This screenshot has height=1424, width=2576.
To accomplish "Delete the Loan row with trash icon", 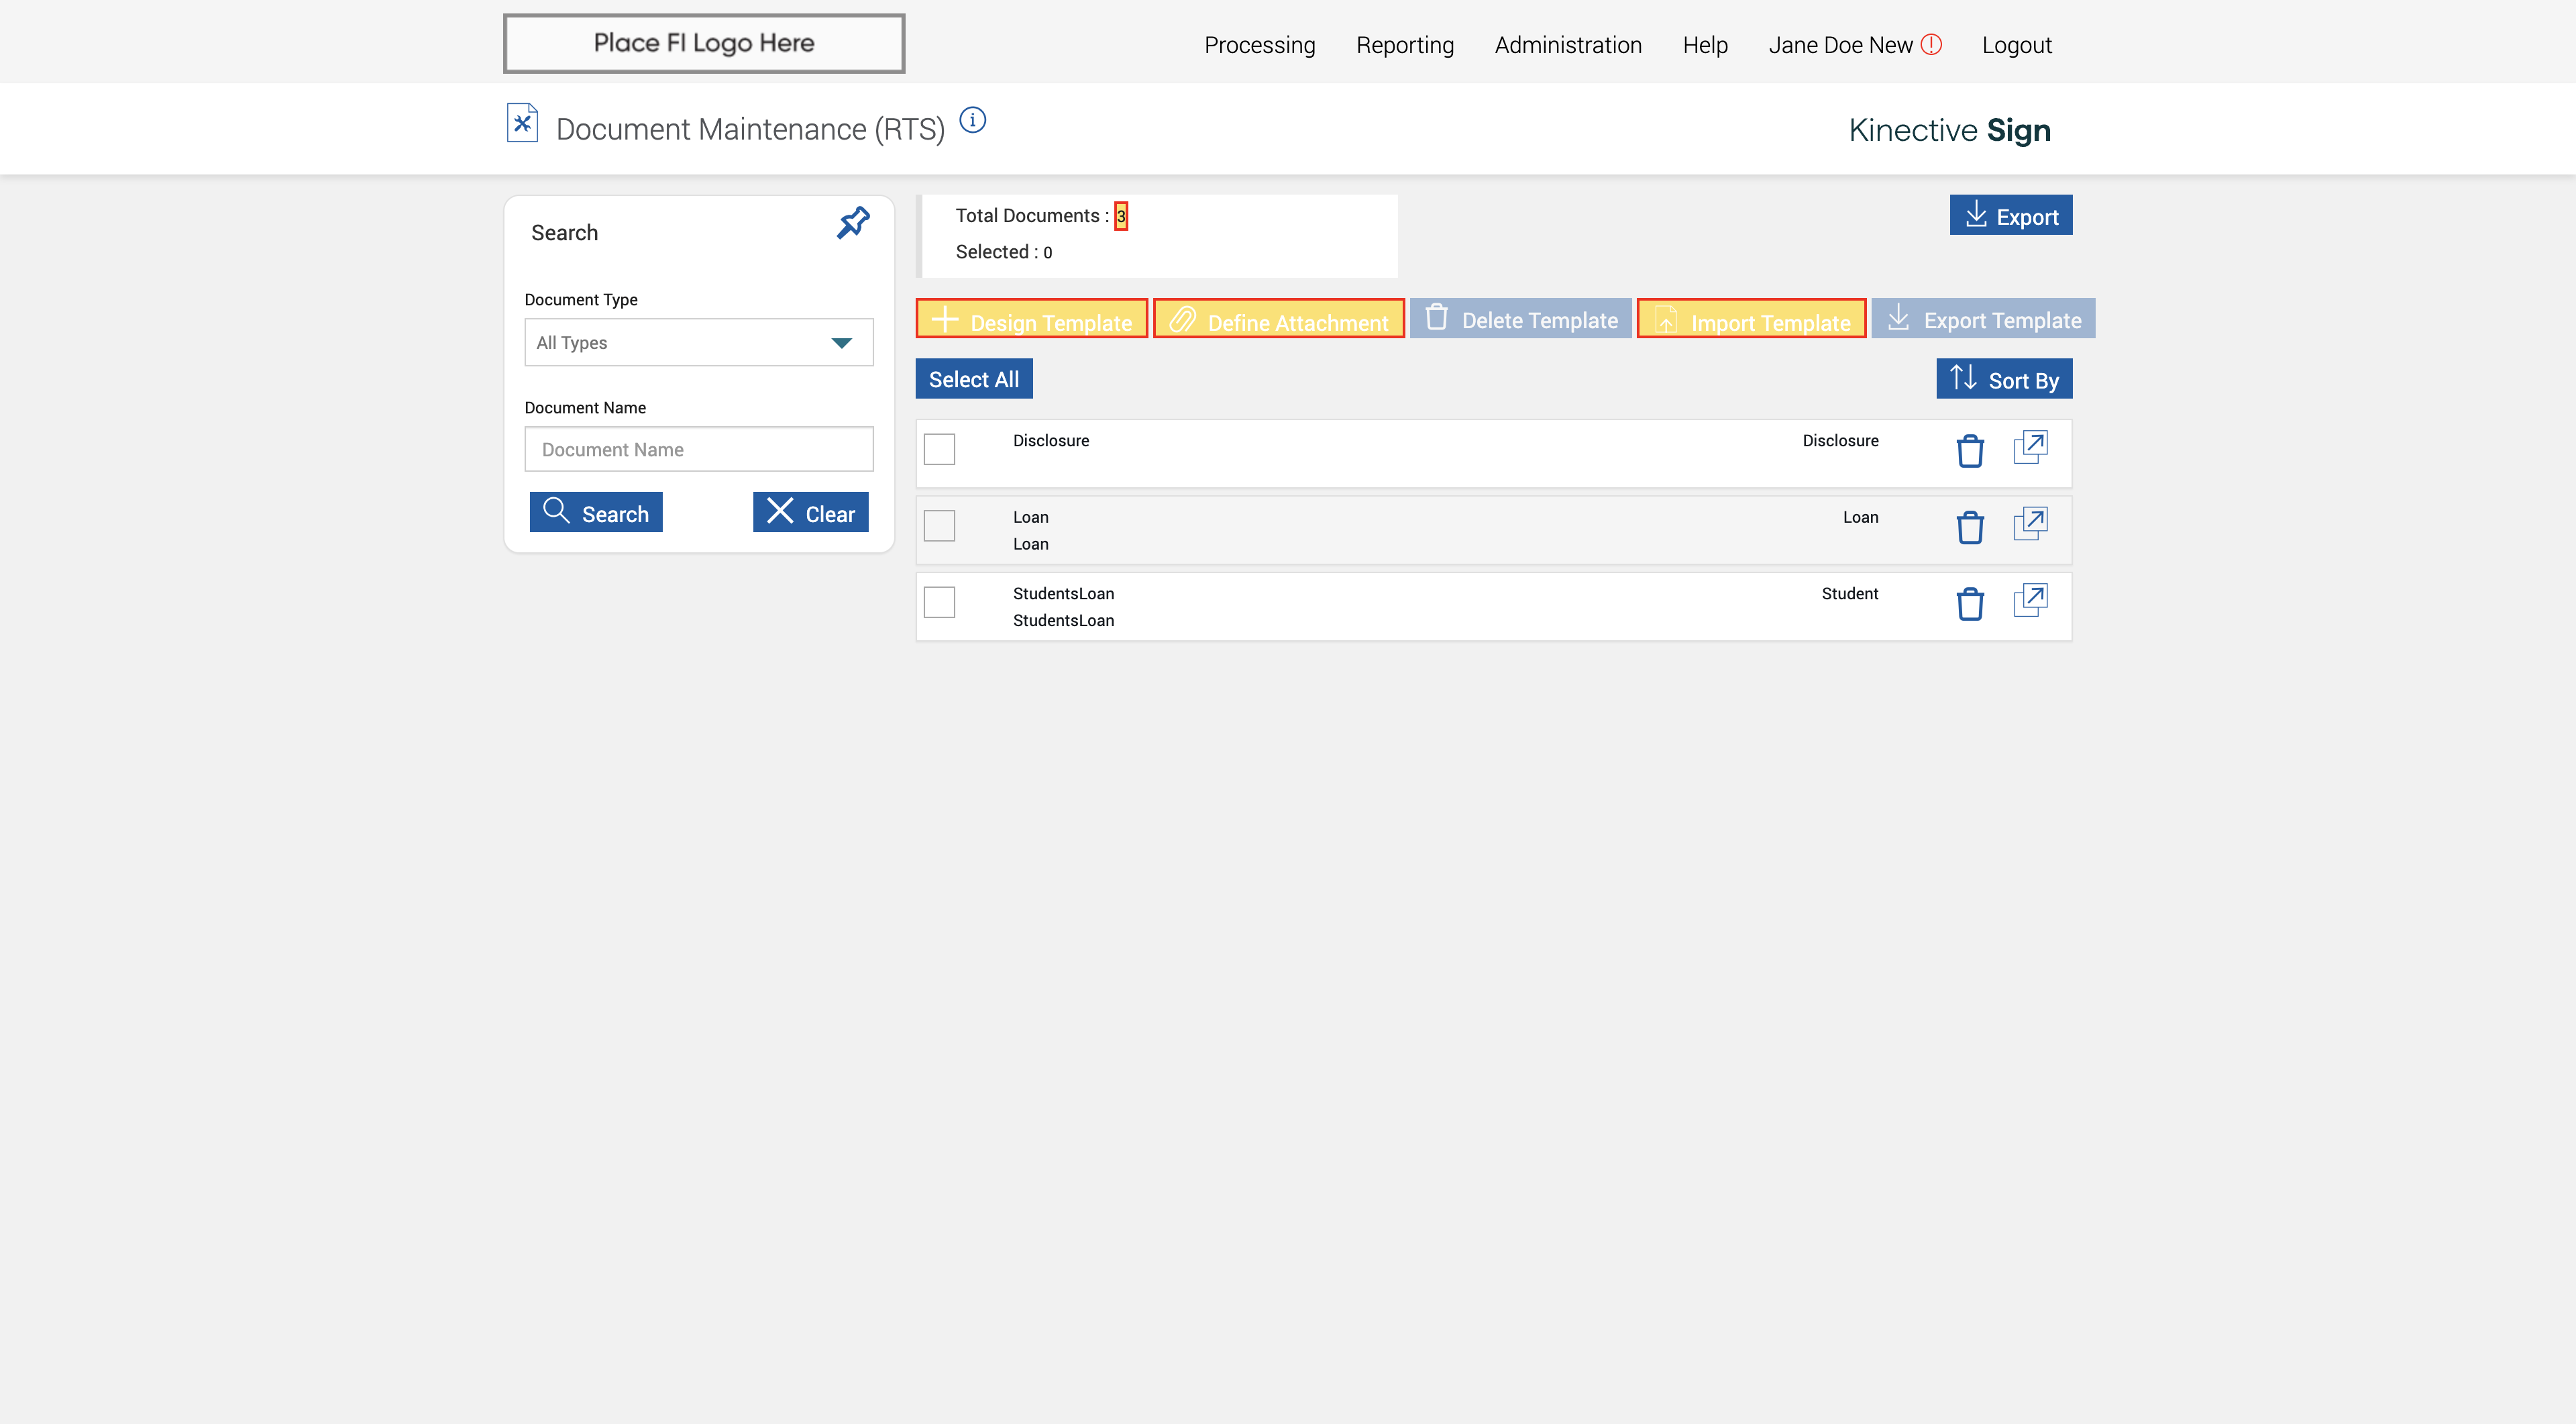I will [x=1969, y=527].
